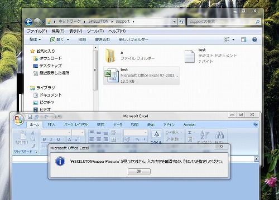This screenshot has width=279, height=200.
Task: Open the ヘルプ(H) menu
Action: tap(117, 31)
